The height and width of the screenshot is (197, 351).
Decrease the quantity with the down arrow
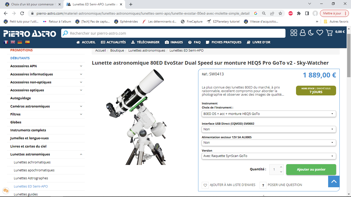click(281, 172)
